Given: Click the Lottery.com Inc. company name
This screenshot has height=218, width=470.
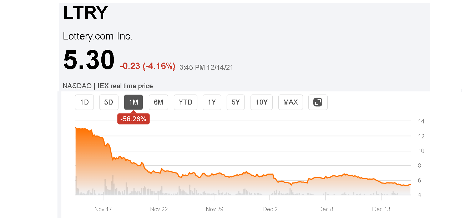Looking at the screenshot, I should tap(97, 36).
